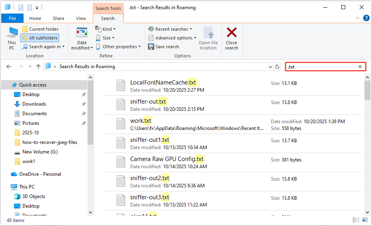This screenshot has width=372, height=226.
Task: Click the results list vertical scrollbar
Action: pos(367,143)
